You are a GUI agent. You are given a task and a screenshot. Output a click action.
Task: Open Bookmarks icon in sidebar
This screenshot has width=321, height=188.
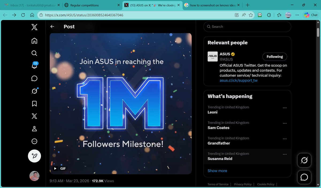pyautogui.click(x=34, y=104)
